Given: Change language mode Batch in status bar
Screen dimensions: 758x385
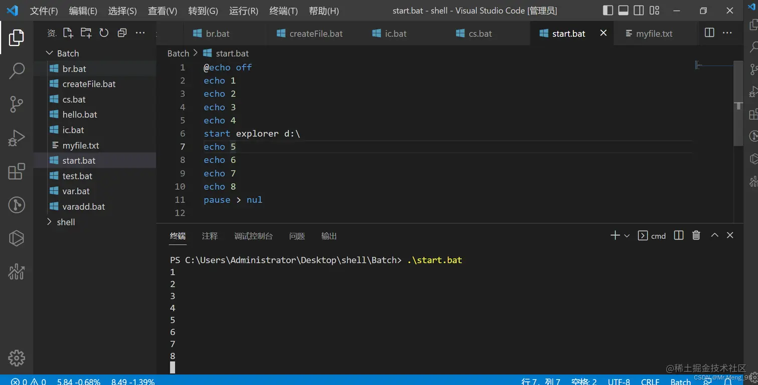Looking at the screenshot, I should 681,381.
